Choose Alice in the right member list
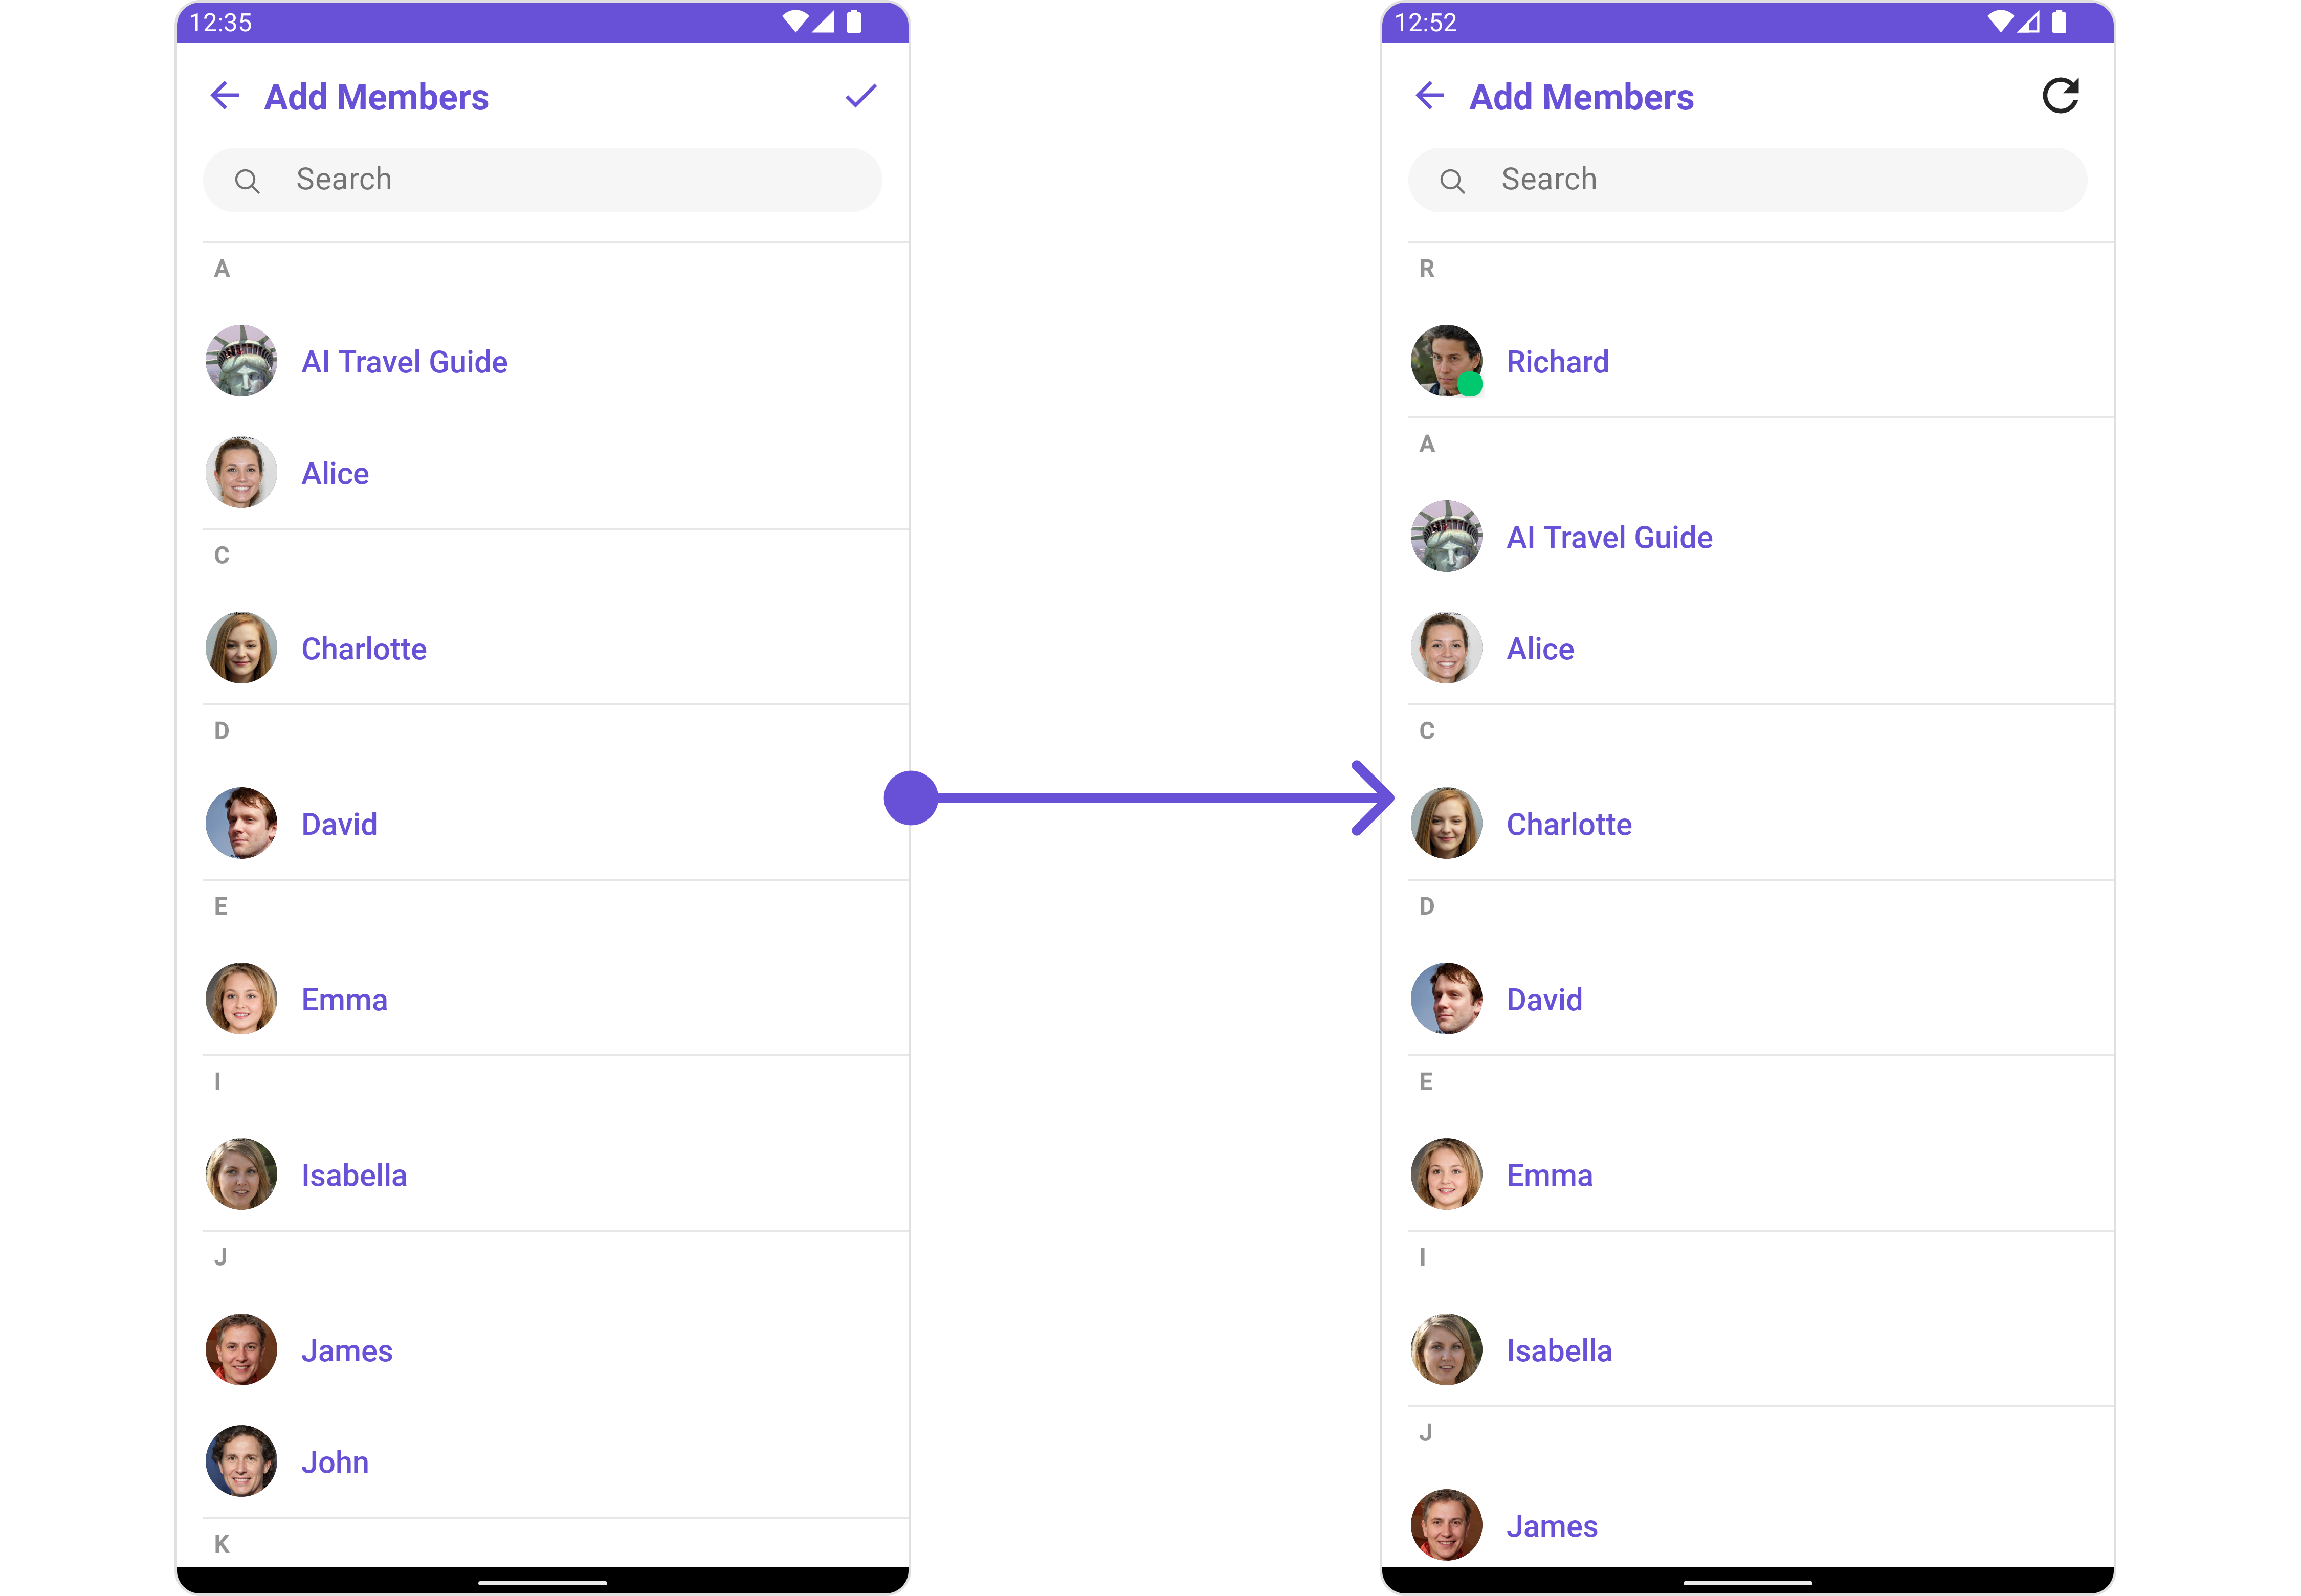The width and height of the screenshot is (2301, 1596). (1761, 649)
